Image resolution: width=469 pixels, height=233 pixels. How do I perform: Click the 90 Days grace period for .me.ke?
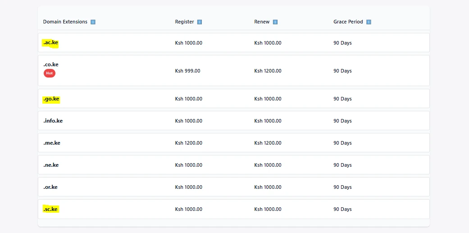[342, 143]
